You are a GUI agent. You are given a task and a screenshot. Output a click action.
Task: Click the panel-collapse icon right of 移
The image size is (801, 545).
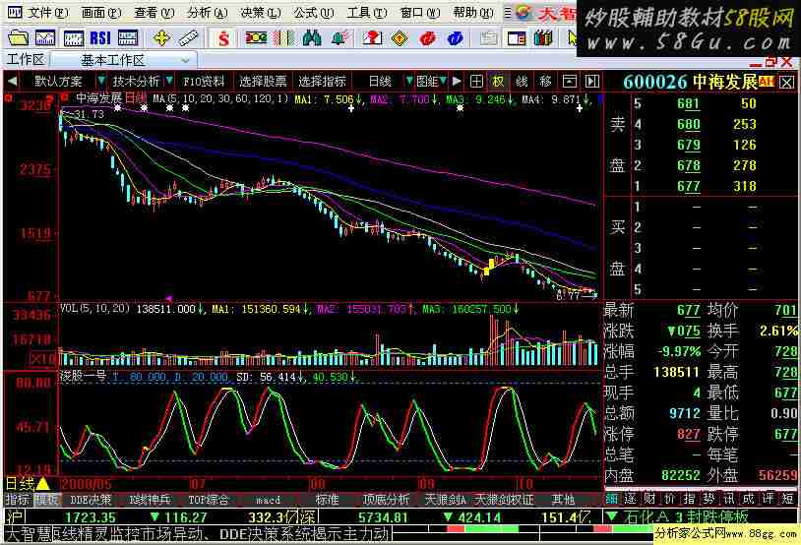click(x=570, y=81)
